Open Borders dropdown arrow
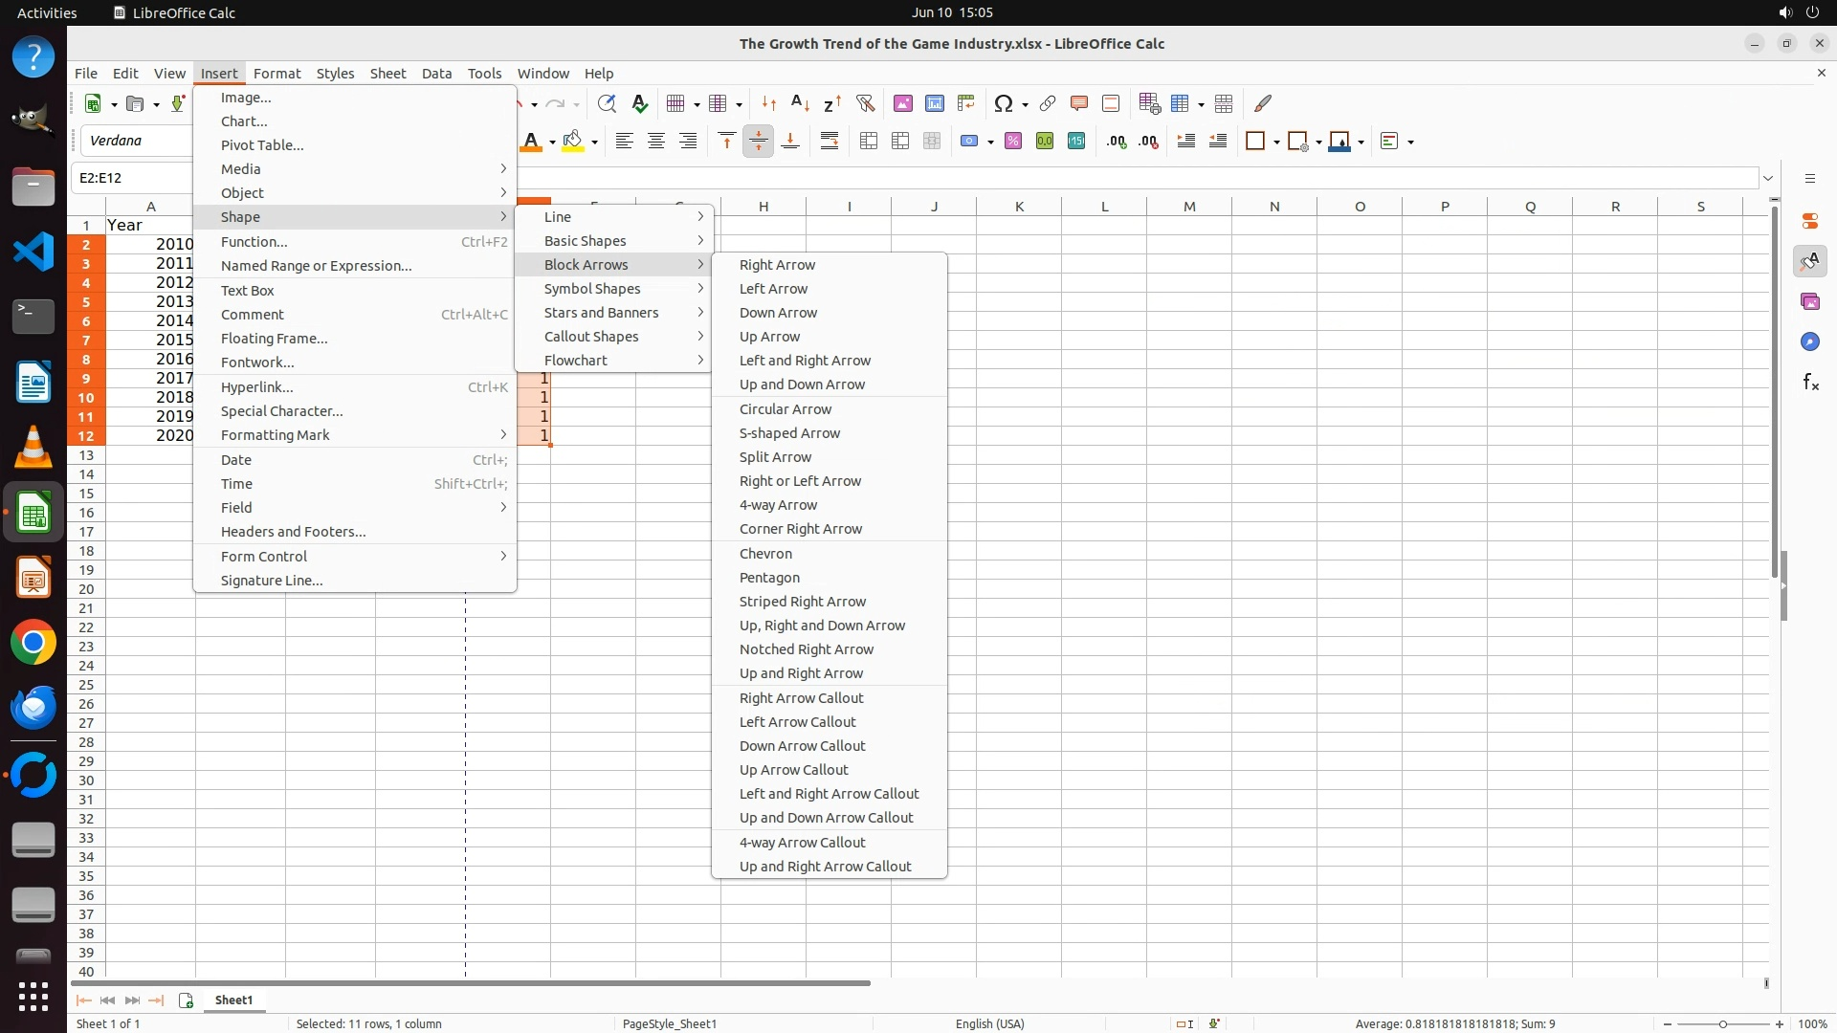The image size is (1837, 1033). point(1276,142)
